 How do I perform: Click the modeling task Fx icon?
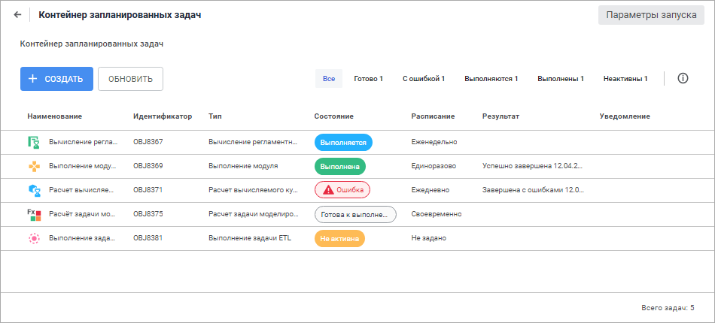point(33,214)
